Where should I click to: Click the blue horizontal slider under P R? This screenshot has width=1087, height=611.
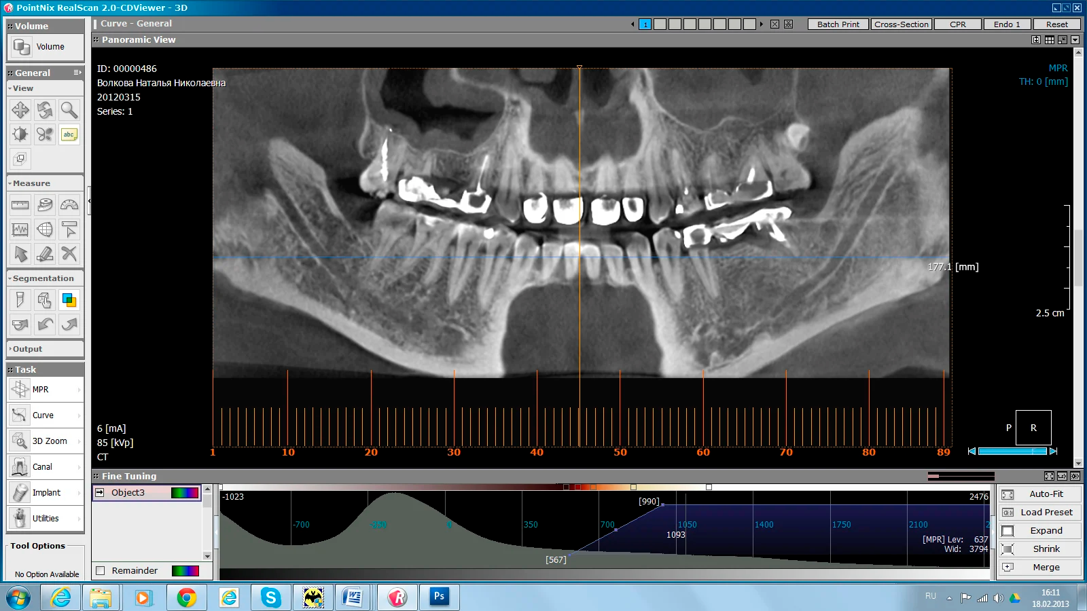1012,451
